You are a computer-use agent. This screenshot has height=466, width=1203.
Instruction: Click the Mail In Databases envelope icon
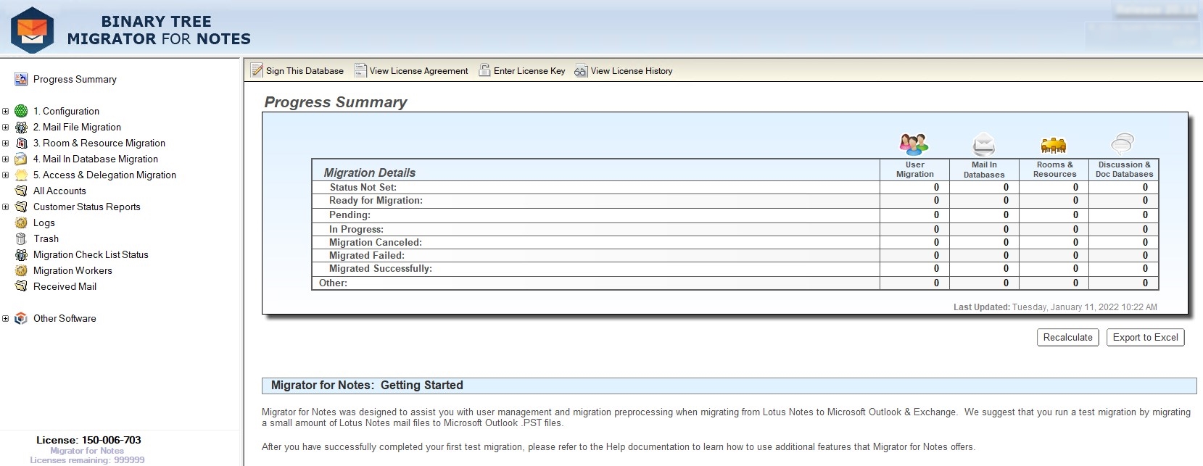[984, 144]
